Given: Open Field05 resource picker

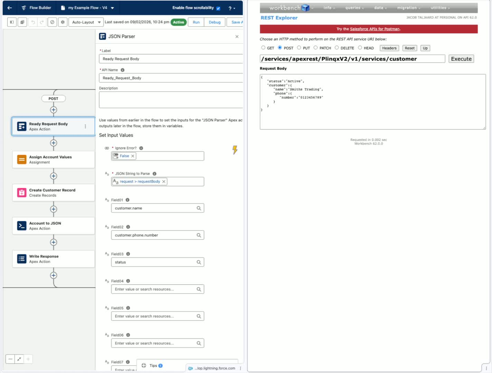Looking at the screenshot, I should [x=158, y=316].
